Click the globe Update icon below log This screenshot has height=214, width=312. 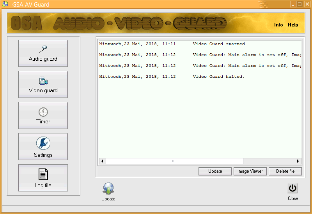coord(108,189)
